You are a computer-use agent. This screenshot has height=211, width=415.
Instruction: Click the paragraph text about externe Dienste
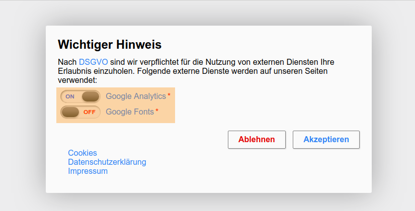pos(201,71)
